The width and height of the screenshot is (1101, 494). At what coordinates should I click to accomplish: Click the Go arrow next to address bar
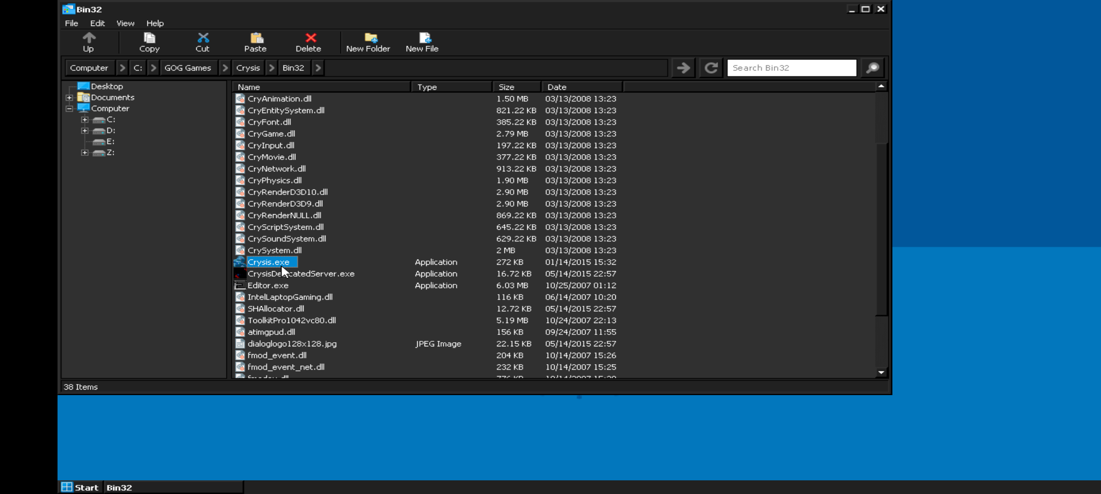(683, 68)
